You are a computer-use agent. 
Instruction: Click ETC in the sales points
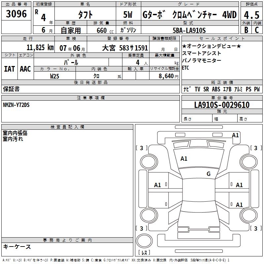[185, 68]
